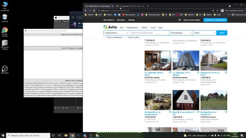Favorite the dacha 98 m² listing
The image size is (246, 138).
click(198, 112)
